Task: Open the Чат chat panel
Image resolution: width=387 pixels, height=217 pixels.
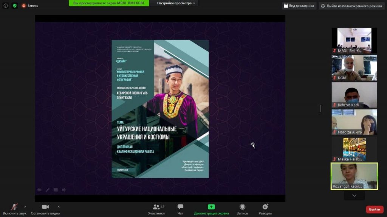Action: pyautogui.click(x=180, y=209)
